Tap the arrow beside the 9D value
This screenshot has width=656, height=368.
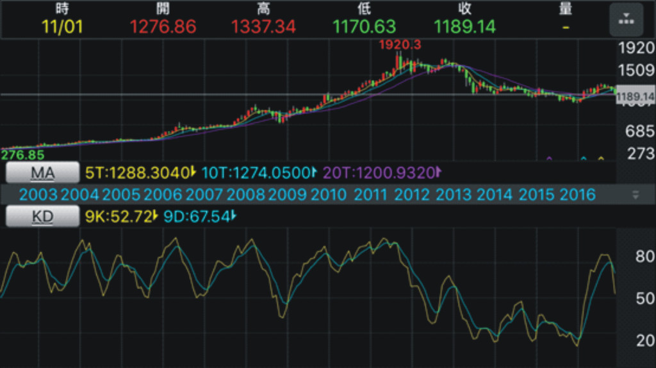(234, 217)
